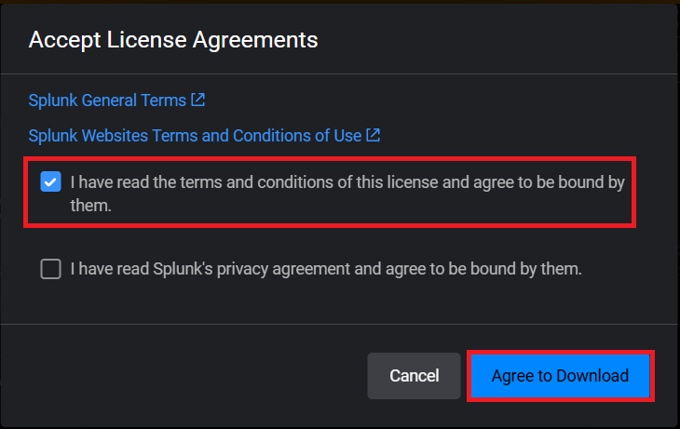The image size is (680, 429).
Task: Click the Accept License Agreements dialog heading
Action: point(173,40)
